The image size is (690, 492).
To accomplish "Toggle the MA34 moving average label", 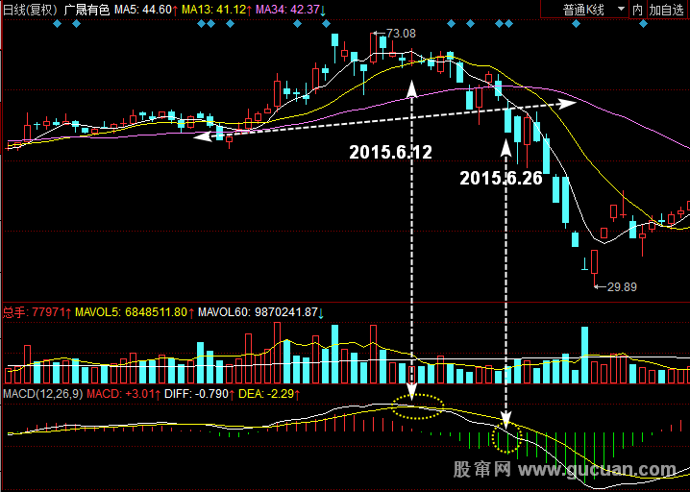I will 289,9.
